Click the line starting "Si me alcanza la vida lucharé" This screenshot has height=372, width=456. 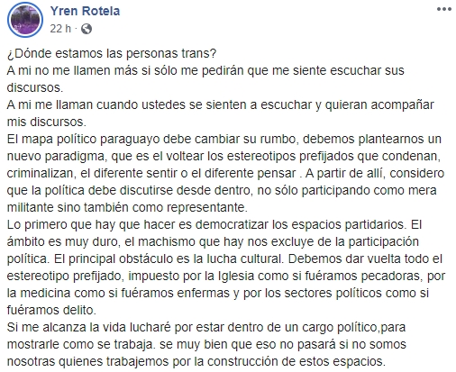[206, 327]
